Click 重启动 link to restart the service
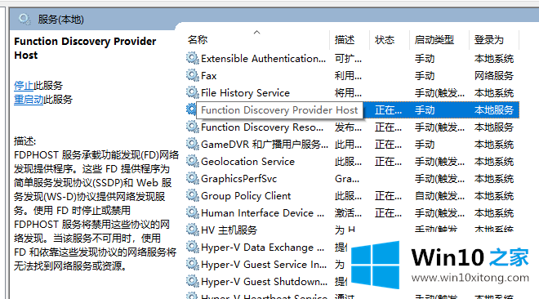539x299 pixels. 29,100
